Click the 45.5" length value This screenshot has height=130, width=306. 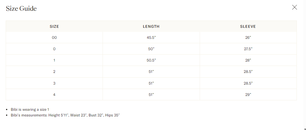click(x=151, y=38)
